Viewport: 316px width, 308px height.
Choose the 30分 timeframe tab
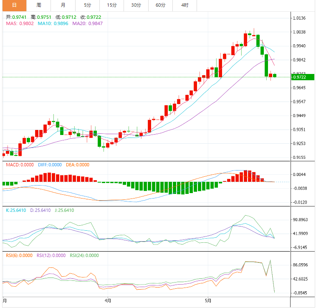click(x=136, y=5)
